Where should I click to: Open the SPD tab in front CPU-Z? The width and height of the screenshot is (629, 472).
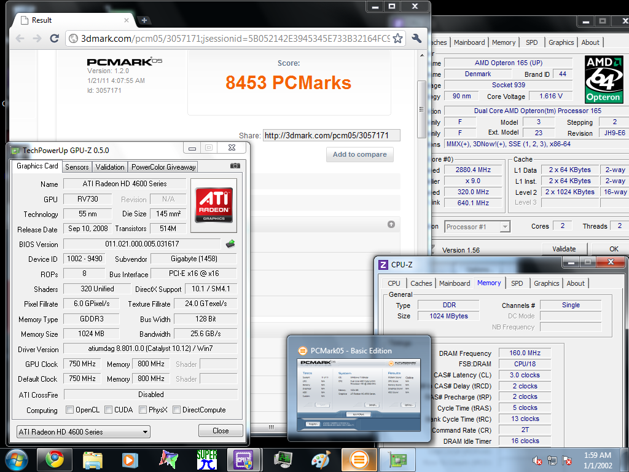517,283
